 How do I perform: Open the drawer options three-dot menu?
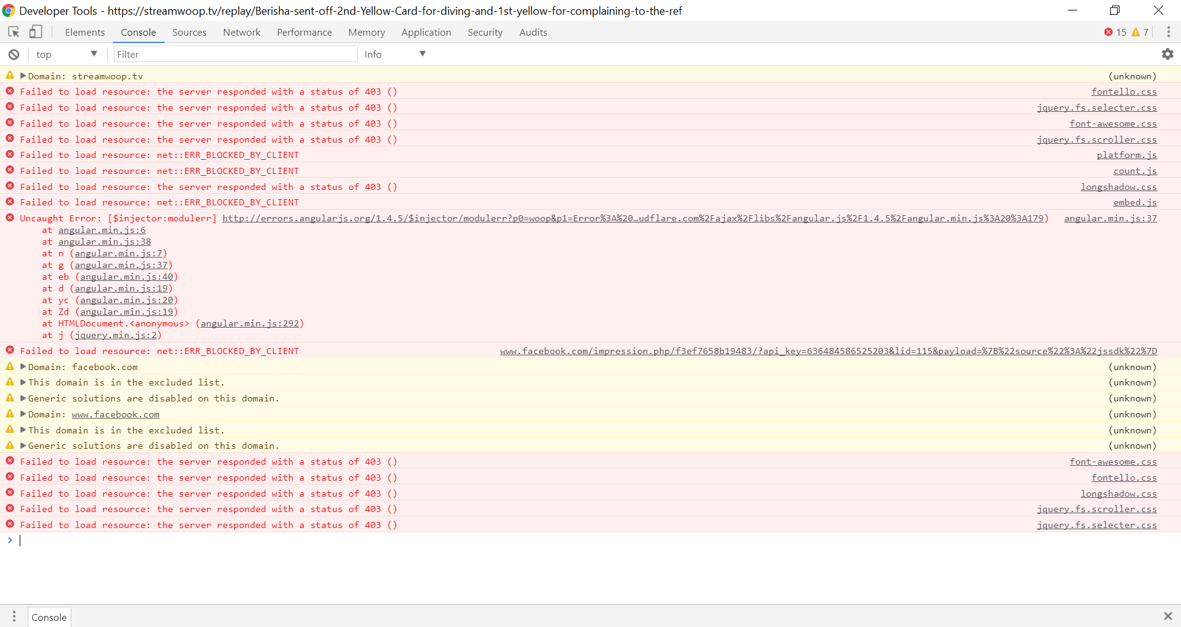click(14, 616)
